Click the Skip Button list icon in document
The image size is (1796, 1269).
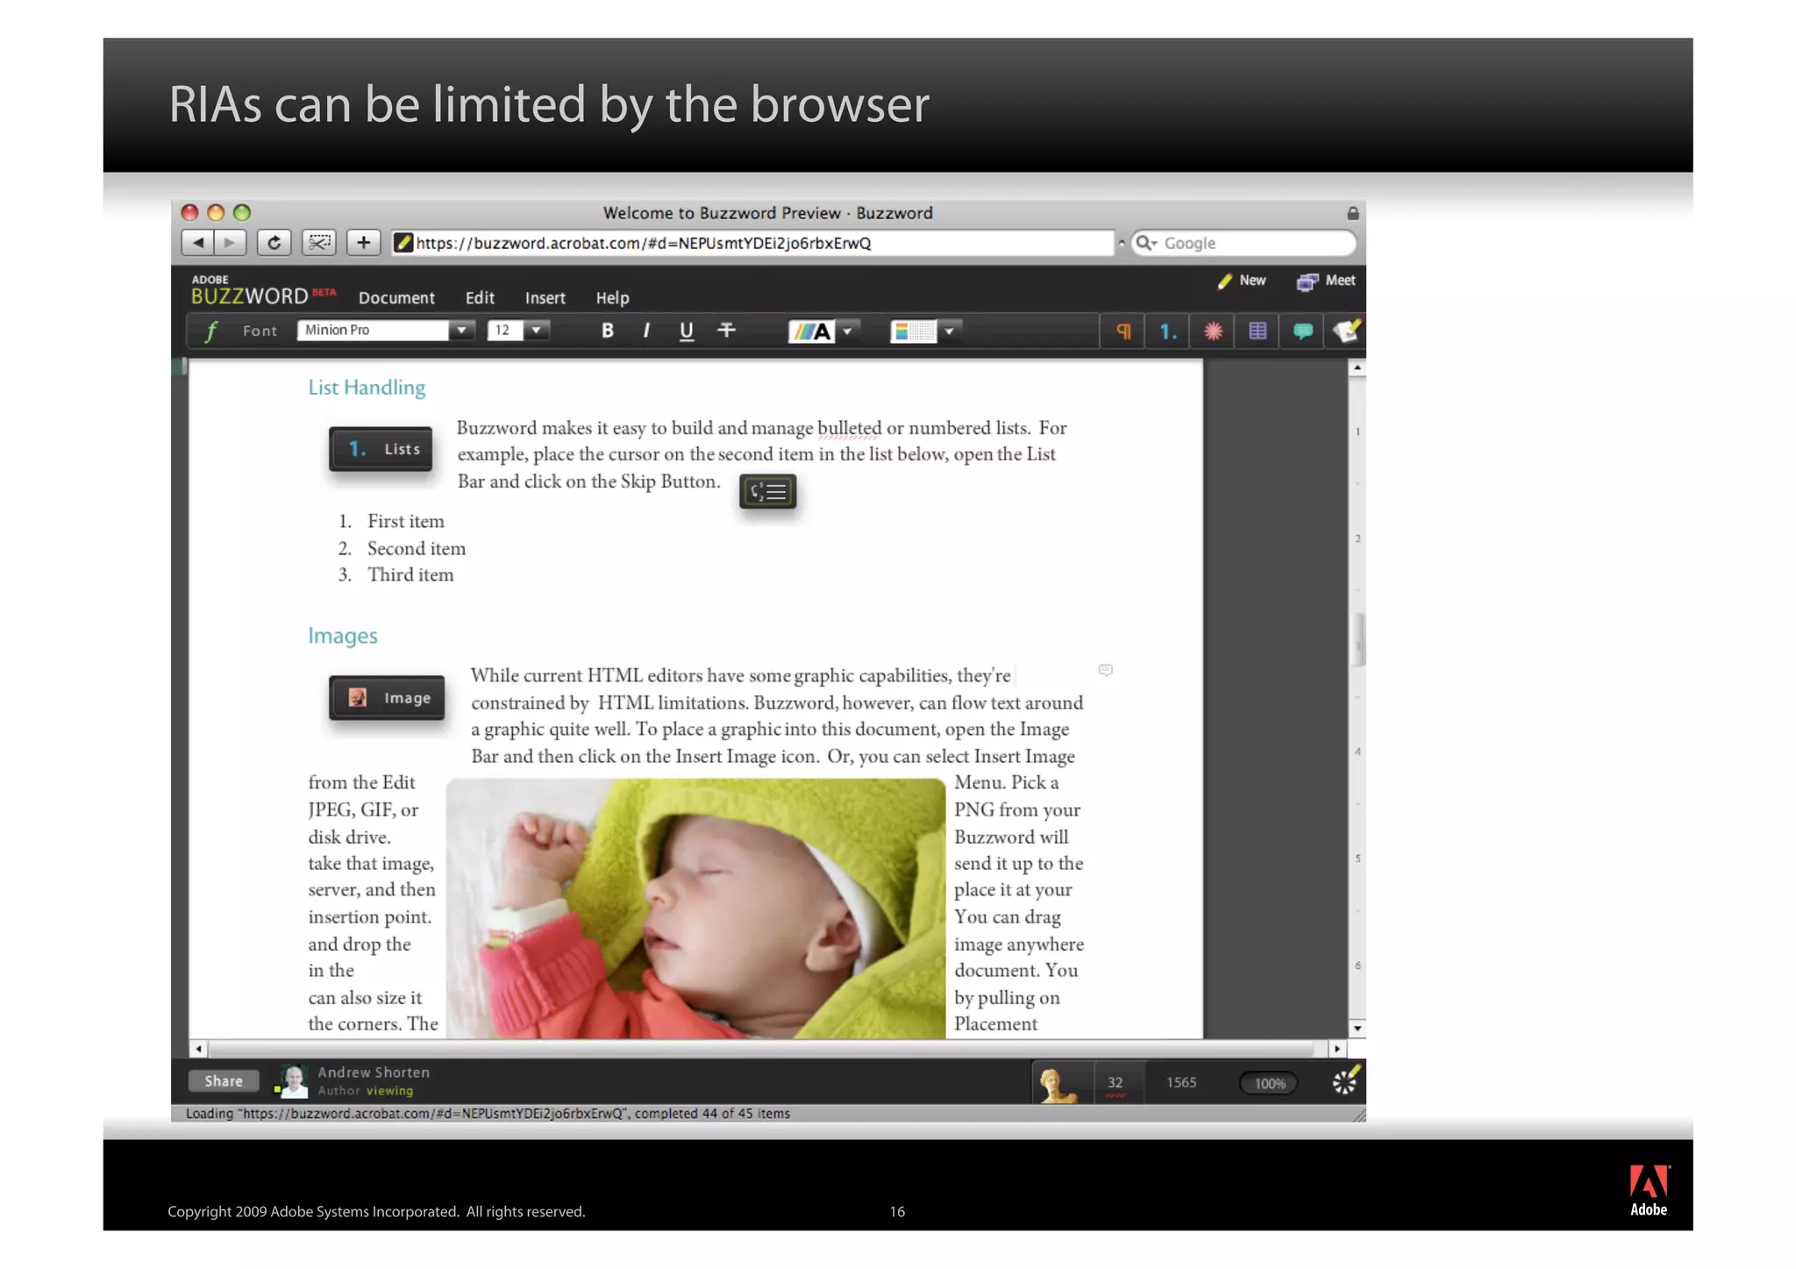click(x=767, y=492)
